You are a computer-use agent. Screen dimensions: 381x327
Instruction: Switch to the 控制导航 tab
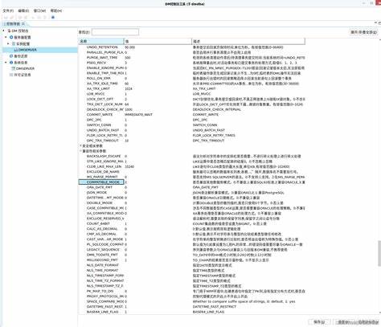tap(14, 24)
